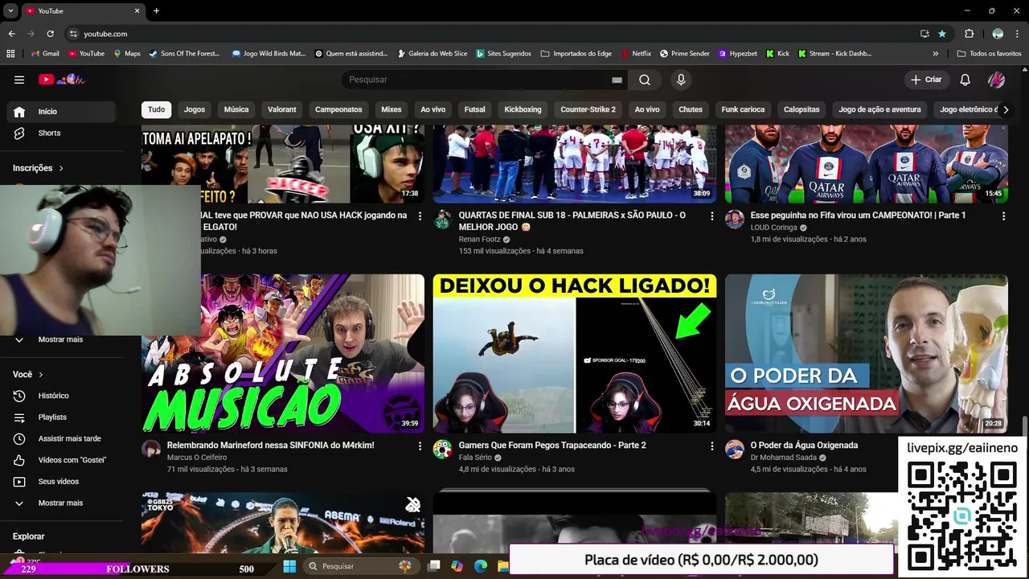Open options for QUARTAS DE FINAL SUB 18 video
Image resolution: width=1029 pixels, height=579 pixels.
(x=711, y=216)
